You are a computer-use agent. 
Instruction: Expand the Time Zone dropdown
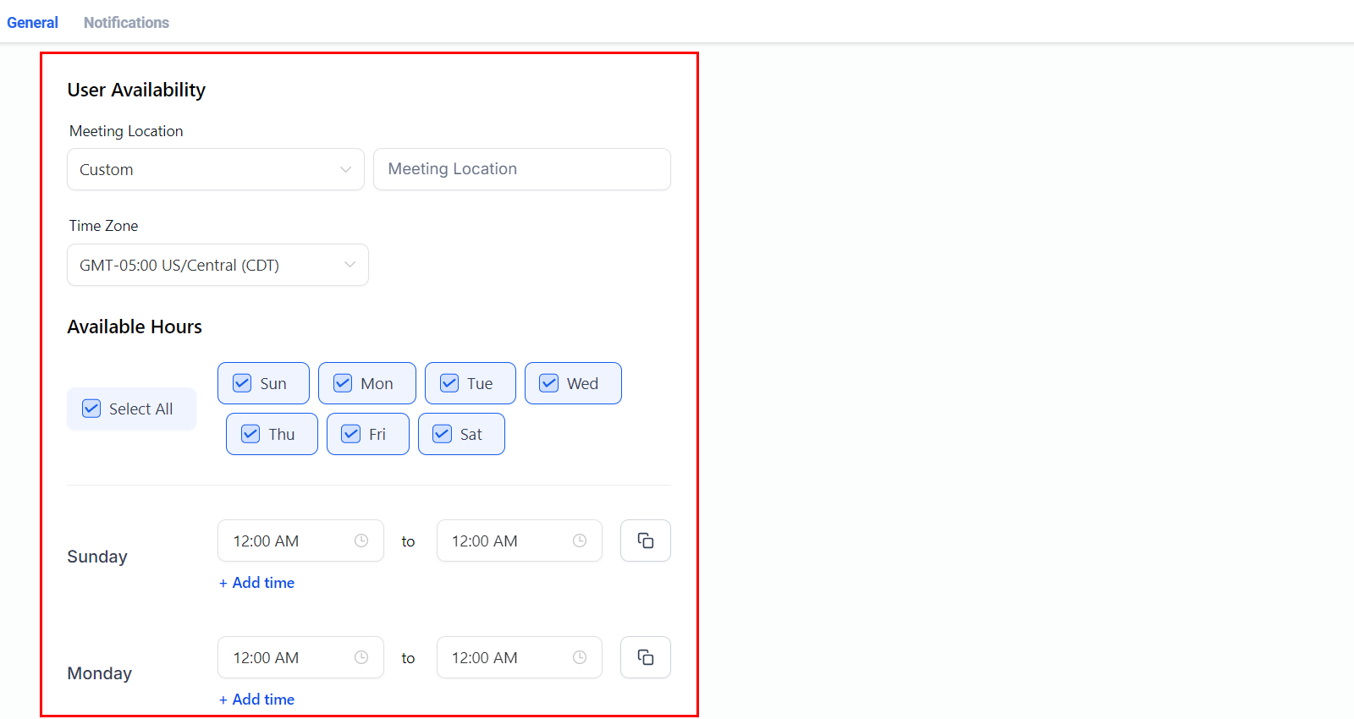point(217,265)
